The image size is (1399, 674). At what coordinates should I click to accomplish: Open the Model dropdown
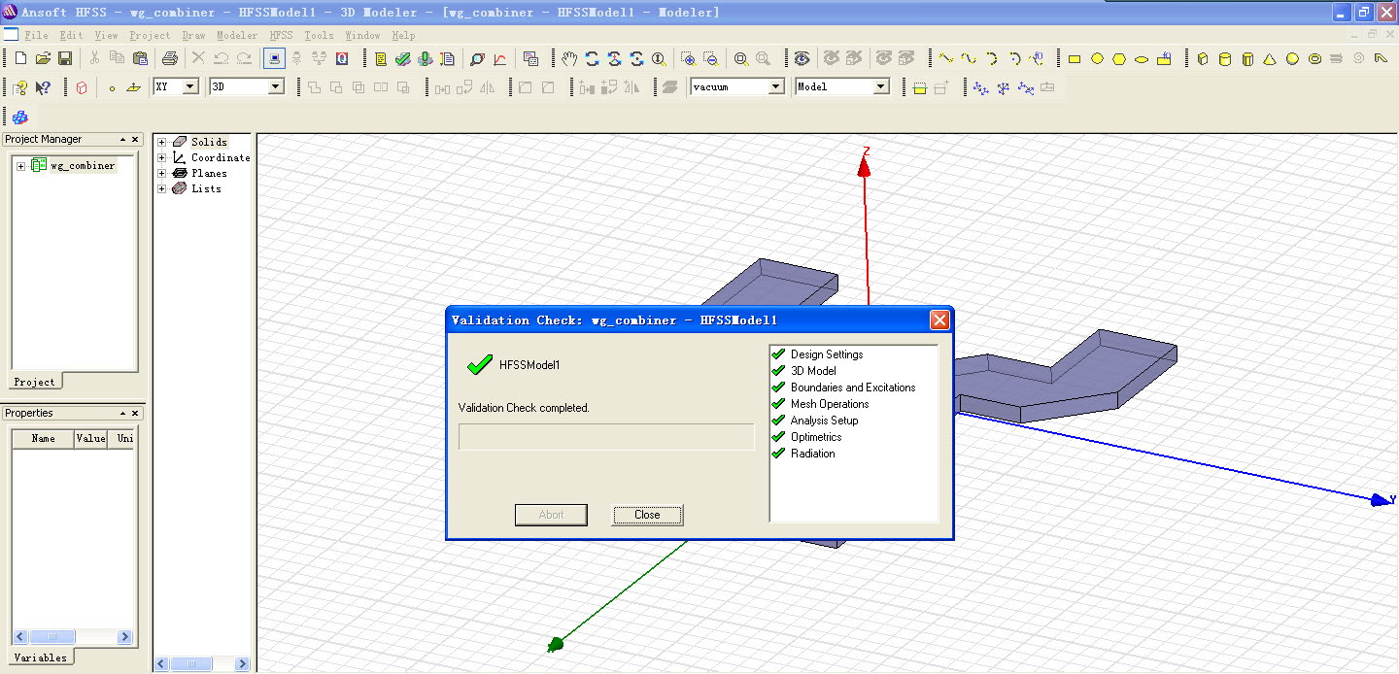tap(881, 86)
